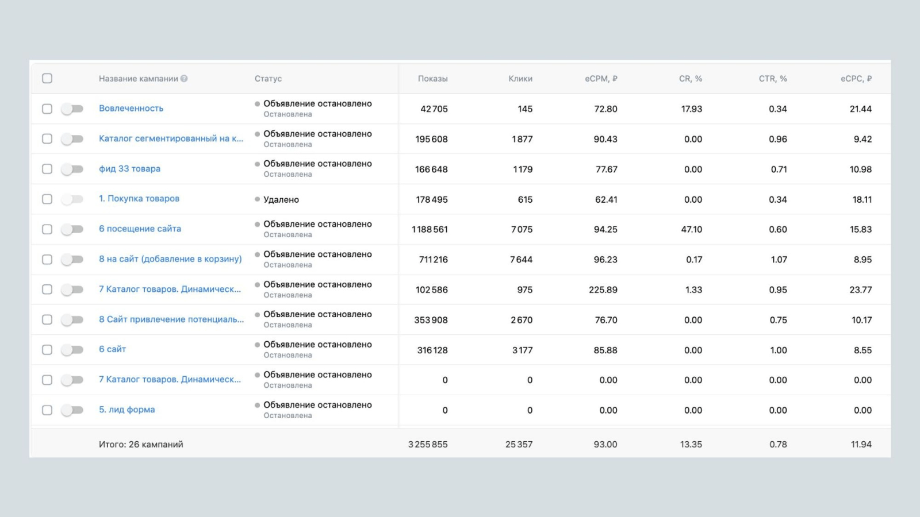Image resolution: width=920 pixels, height=517 pixels.
Task: Check the 8 на сайт (добавление в корзину) box
Action: click(47, 259)
